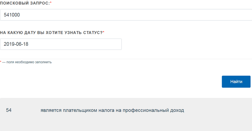252x131 pixels.
Task: Click the 'На какую дату' question label
Action: pyautogui.click(x=51, y=33)
